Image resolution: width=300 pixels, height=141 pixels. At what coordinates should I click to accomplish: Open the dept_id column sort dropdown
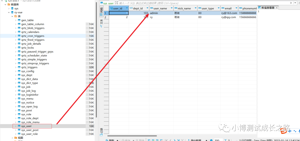147,8
